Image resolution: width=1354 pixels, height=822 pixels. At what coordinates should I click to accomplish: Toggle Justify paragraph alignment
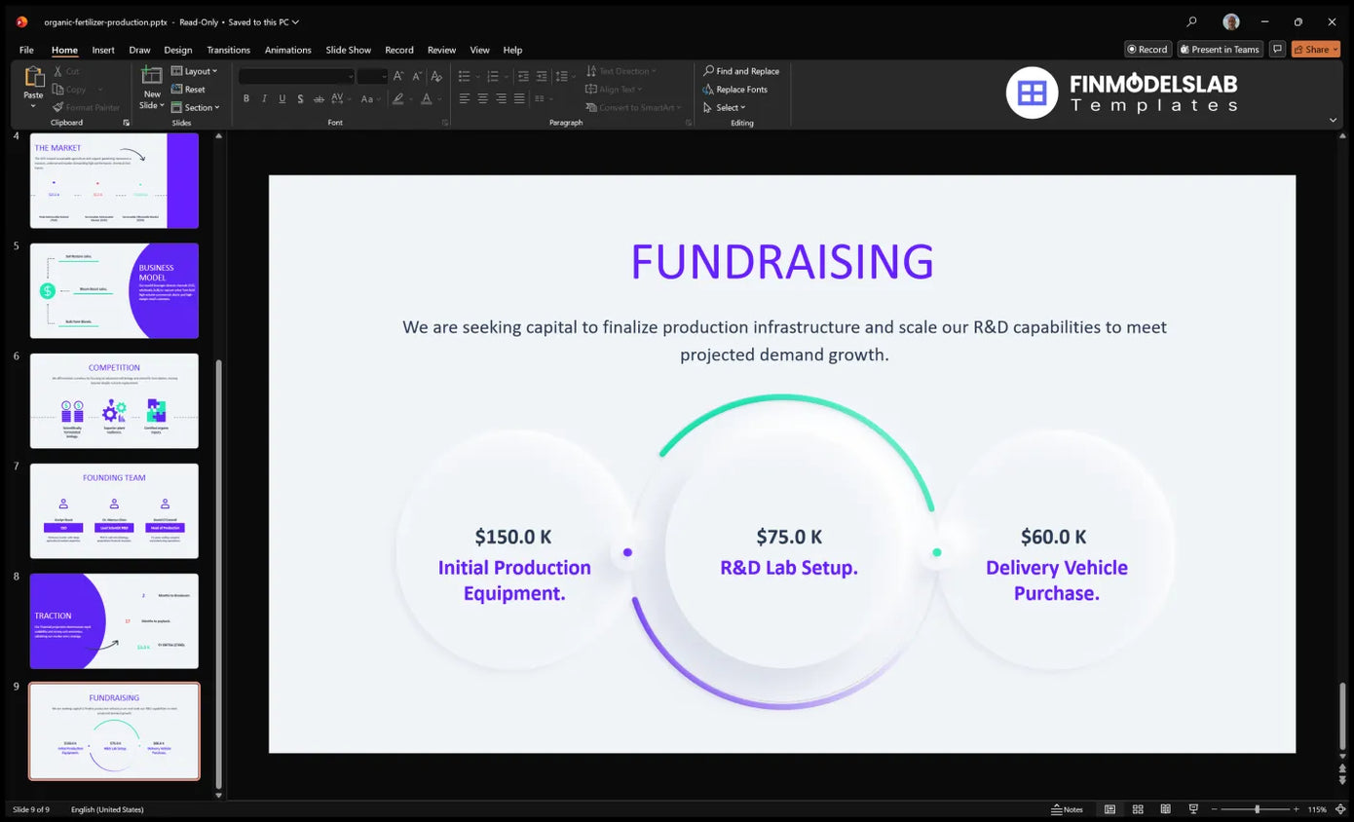pyautogui.click(x=519, y=98)
